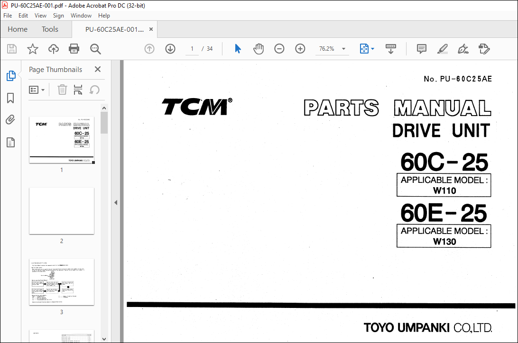Screen dimensions: 518x343
Task: Open thumbnail options dropdown menu
Action: point(37,90)
